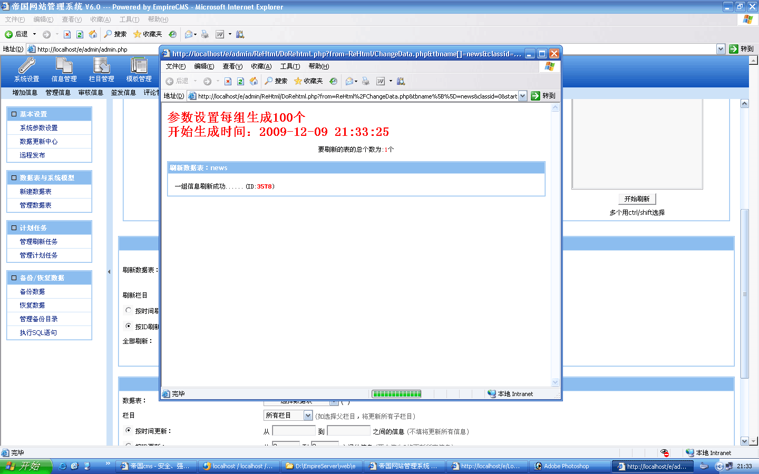
Task: Click the green progress bar in popup status bar
Action: tap(396, 394)
